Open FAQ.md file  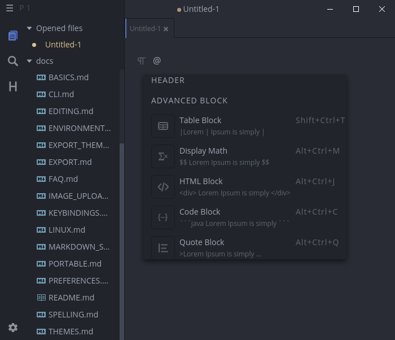point(63,179)
